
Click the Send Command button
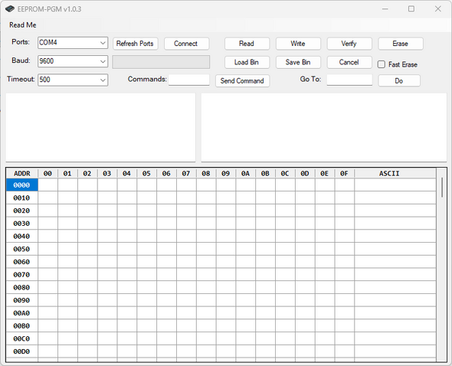tap(242, 80)
